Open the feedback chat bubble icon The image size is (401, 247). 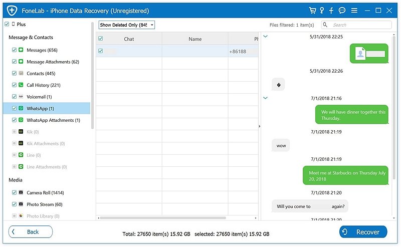point(342,11)
